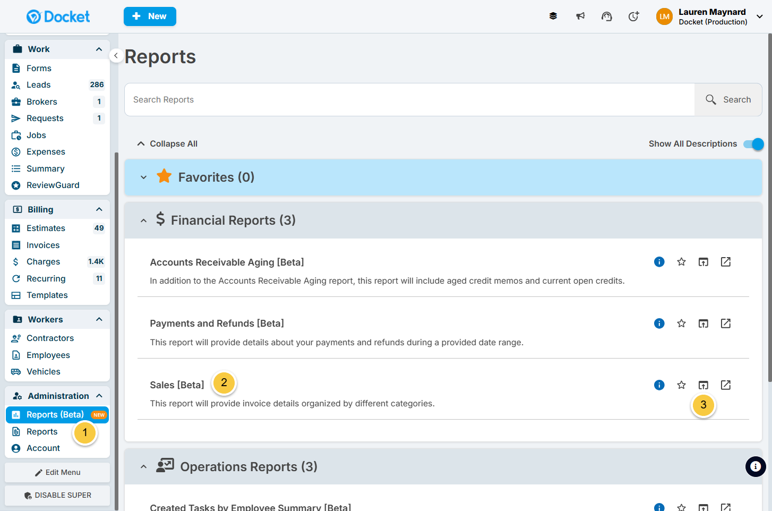Screen dimensions: 772x511
Task: Open Invoices page
Action: coord(57,245)
